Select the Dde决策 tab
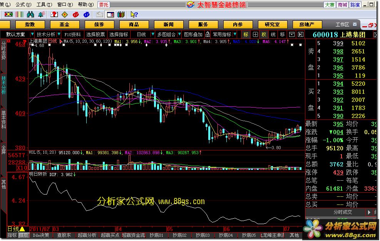 41,235
